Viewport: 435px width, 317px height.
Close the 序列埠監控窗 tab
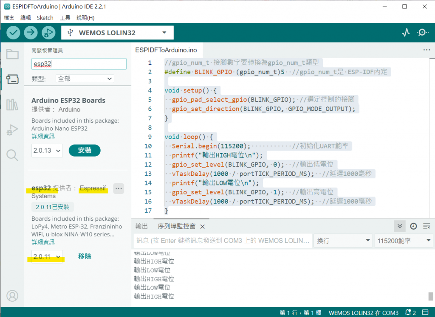coord(203,227)
